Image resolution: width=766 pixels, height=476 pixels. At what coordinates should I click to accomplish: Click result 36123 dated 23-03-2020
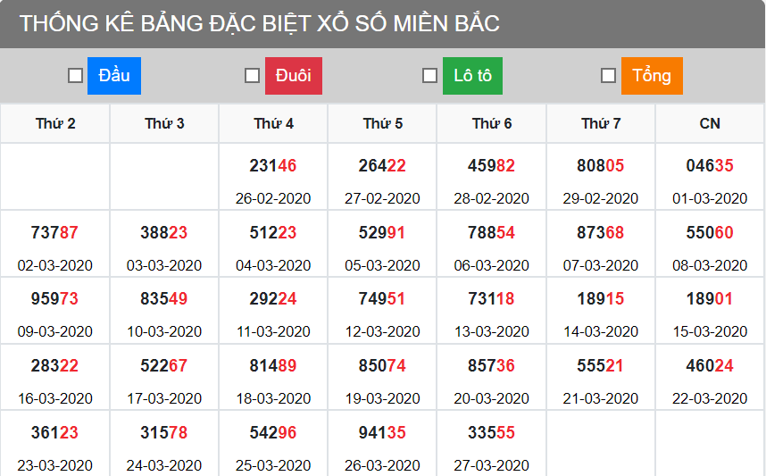[54, 432]
